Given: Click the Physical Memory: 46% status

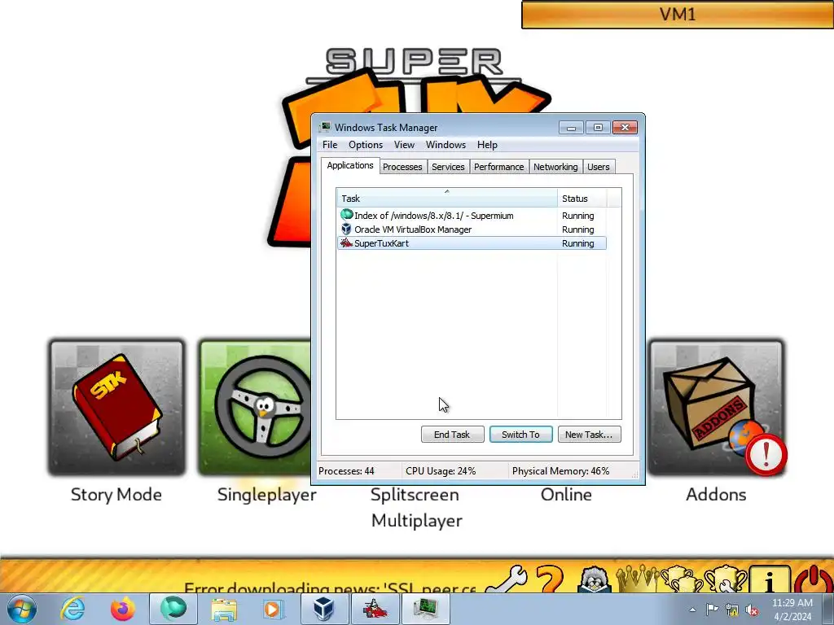Looking at the screenshot, I should point(560,471).
